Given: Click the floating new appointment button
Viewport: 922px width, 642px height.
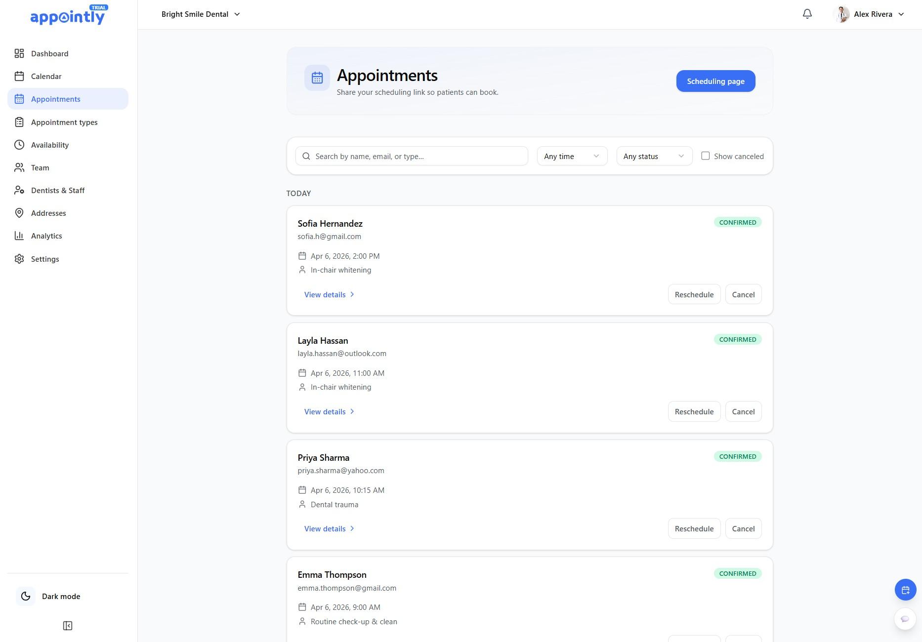Looking at the screenshot, I should [x=905, y=590].
